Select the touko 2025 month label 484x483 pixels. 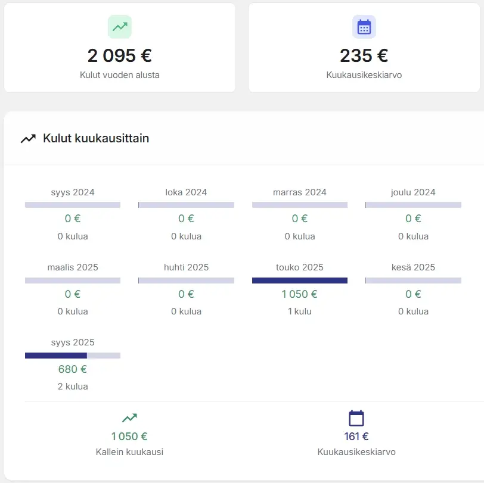tap(299, 267)
